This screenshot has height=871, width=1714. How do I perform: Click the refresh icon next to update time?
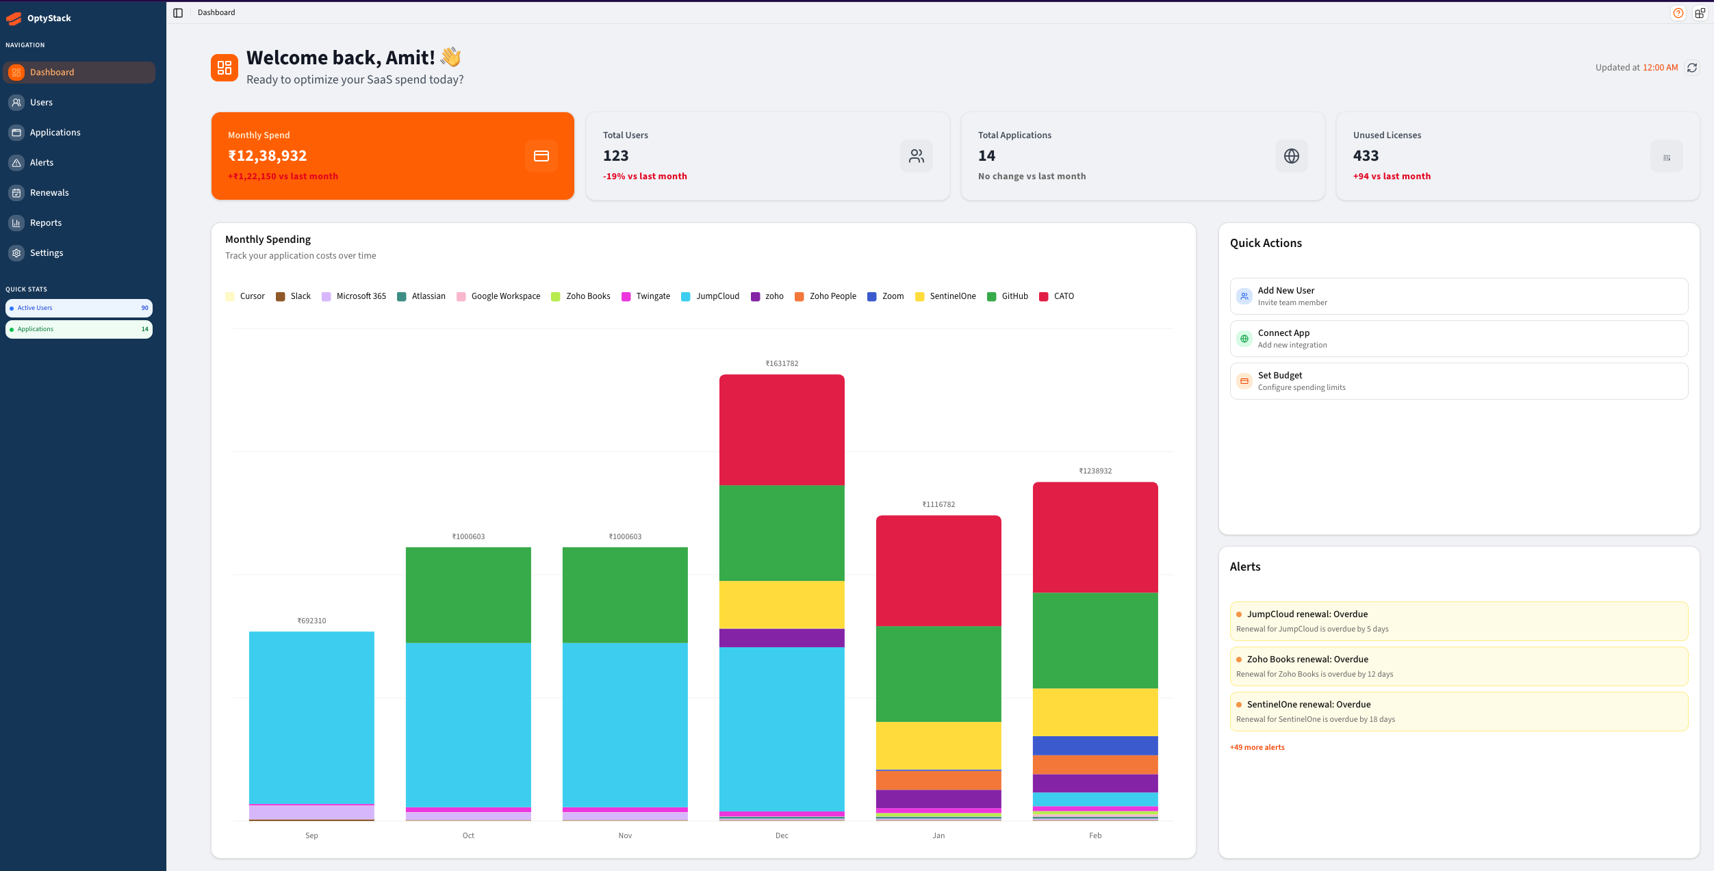pos(1692,68)
